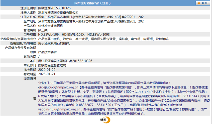
Task: Click the 结构及组成/主要组成成分 label
Action: point(18,39)
